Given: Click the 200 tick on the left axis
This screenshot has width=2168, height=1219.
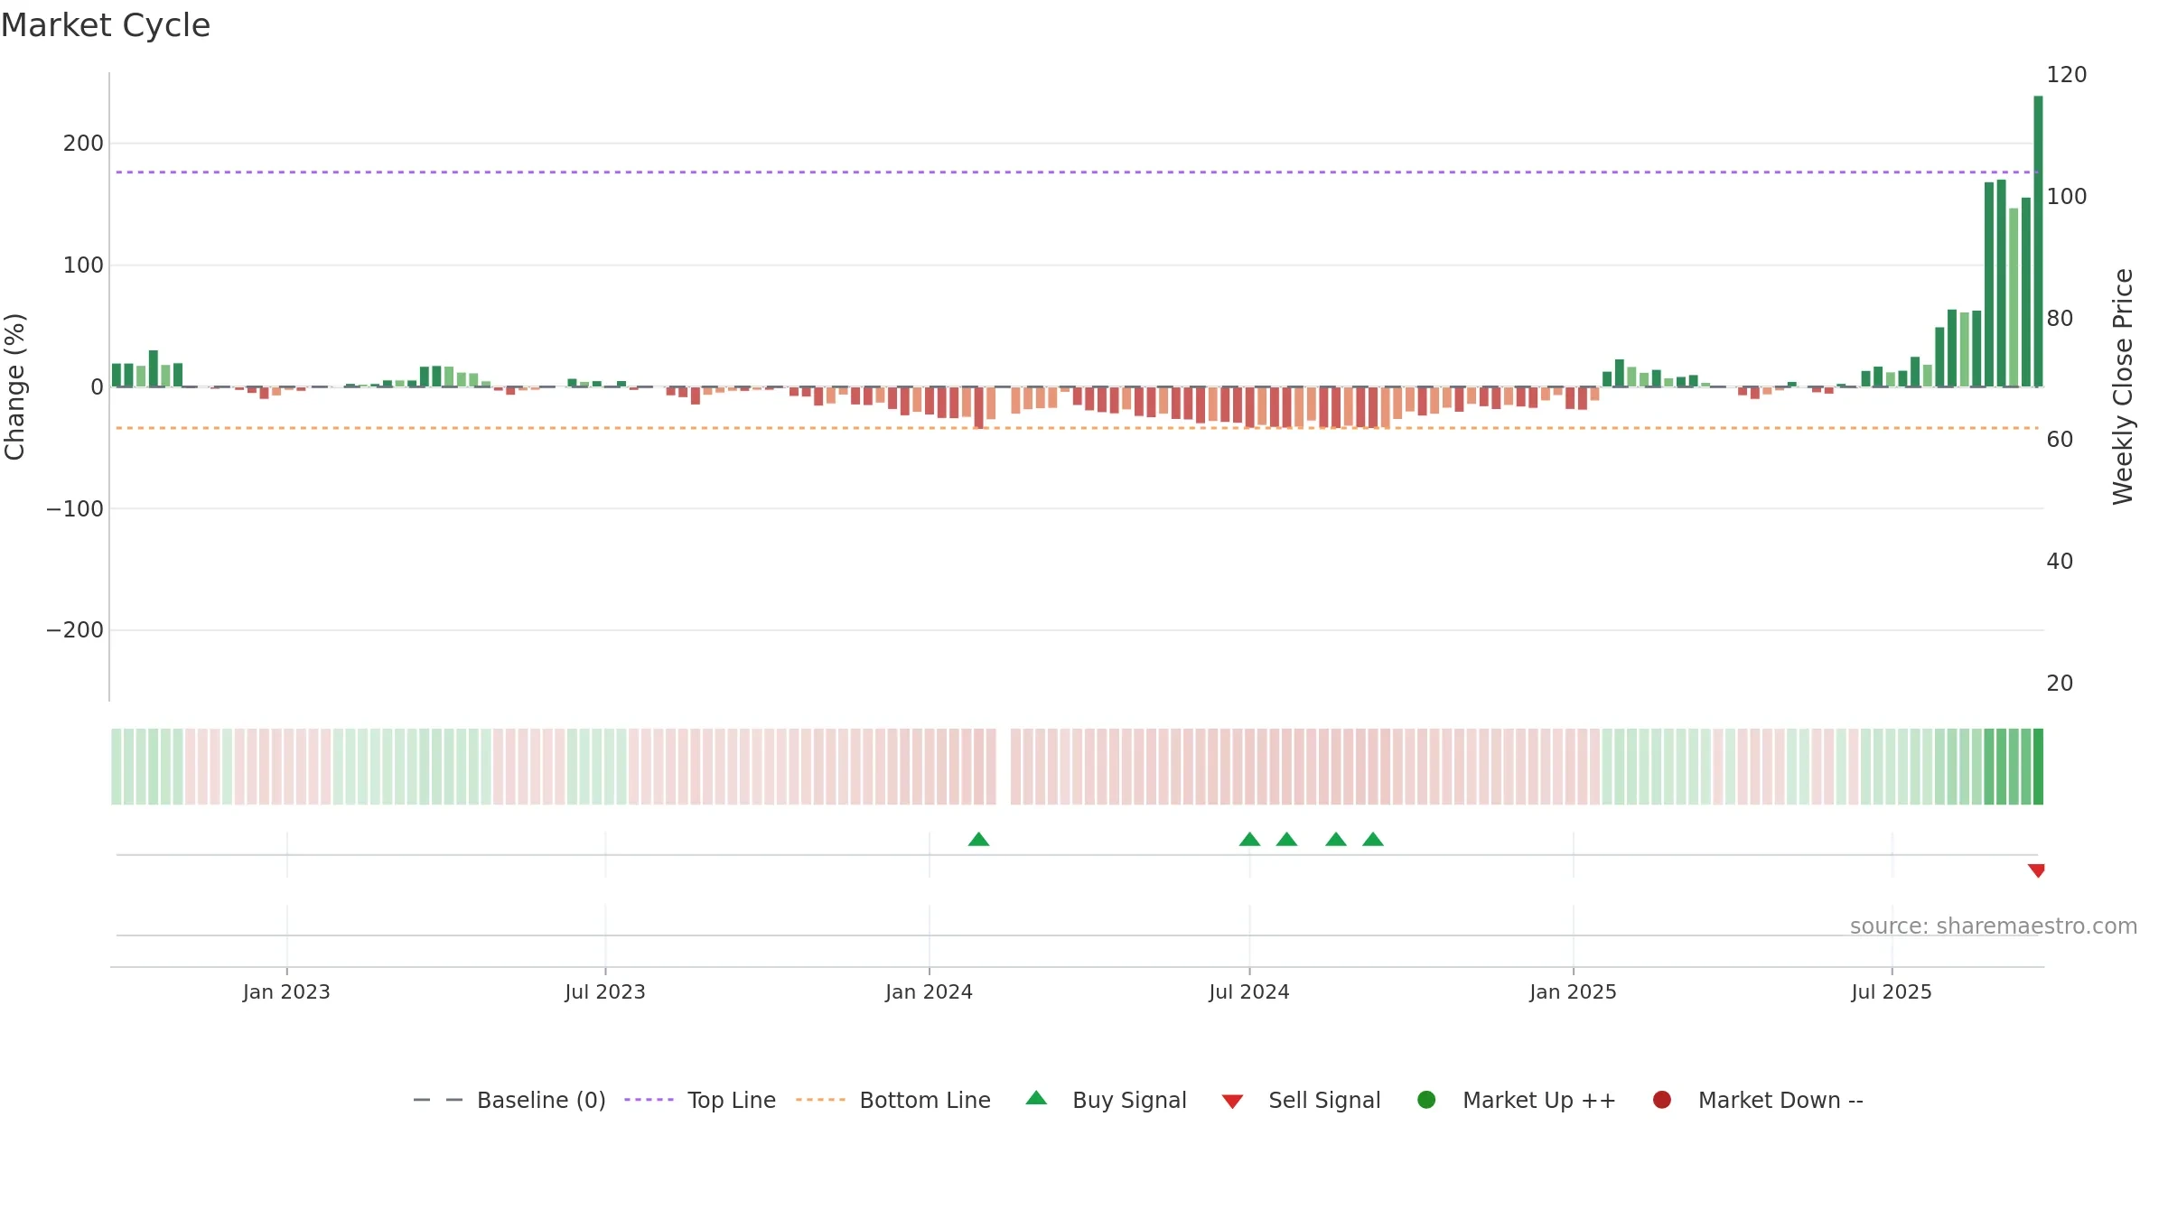Looking at the screenshot, I should pyautogui.click(x=83, y=144).
